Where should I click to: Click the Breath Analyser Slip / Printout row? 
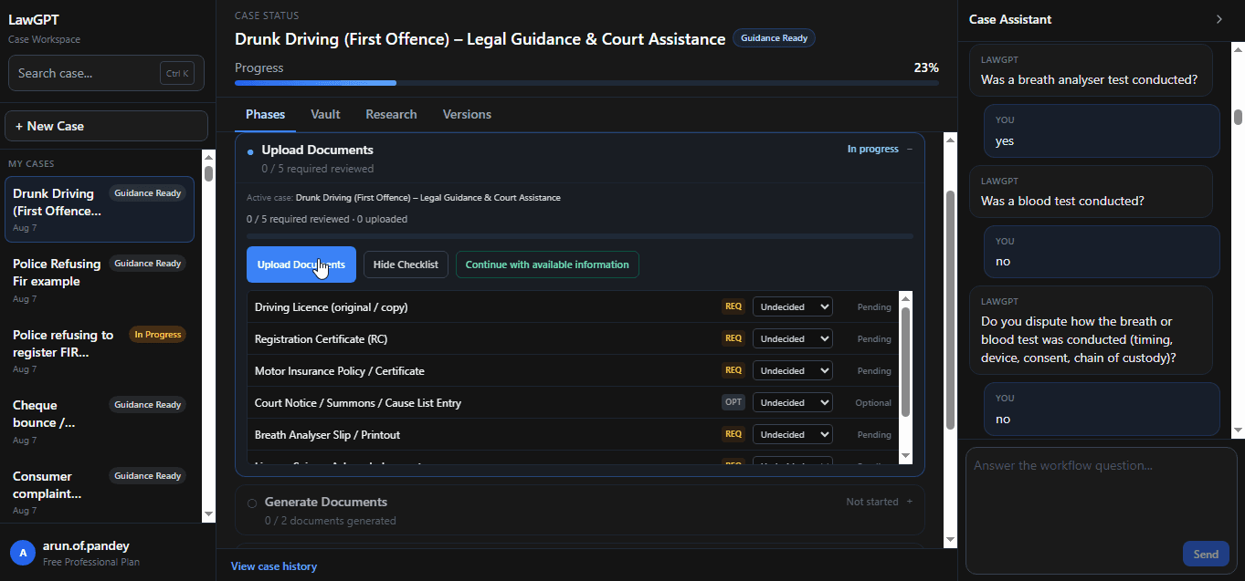tap(573, 434)
